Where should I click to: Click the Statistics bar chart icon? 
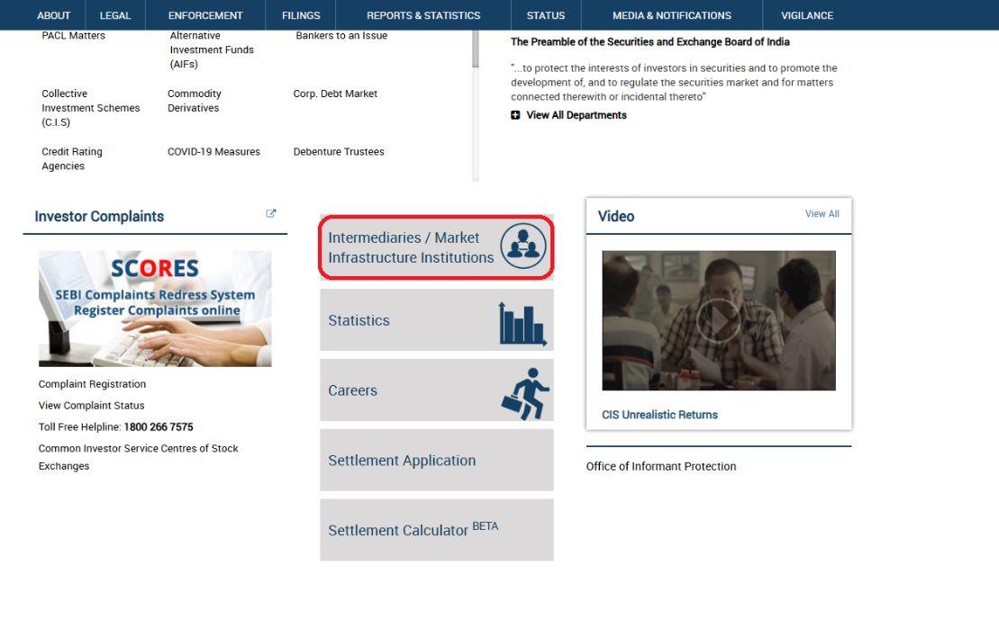pos(522,323)
